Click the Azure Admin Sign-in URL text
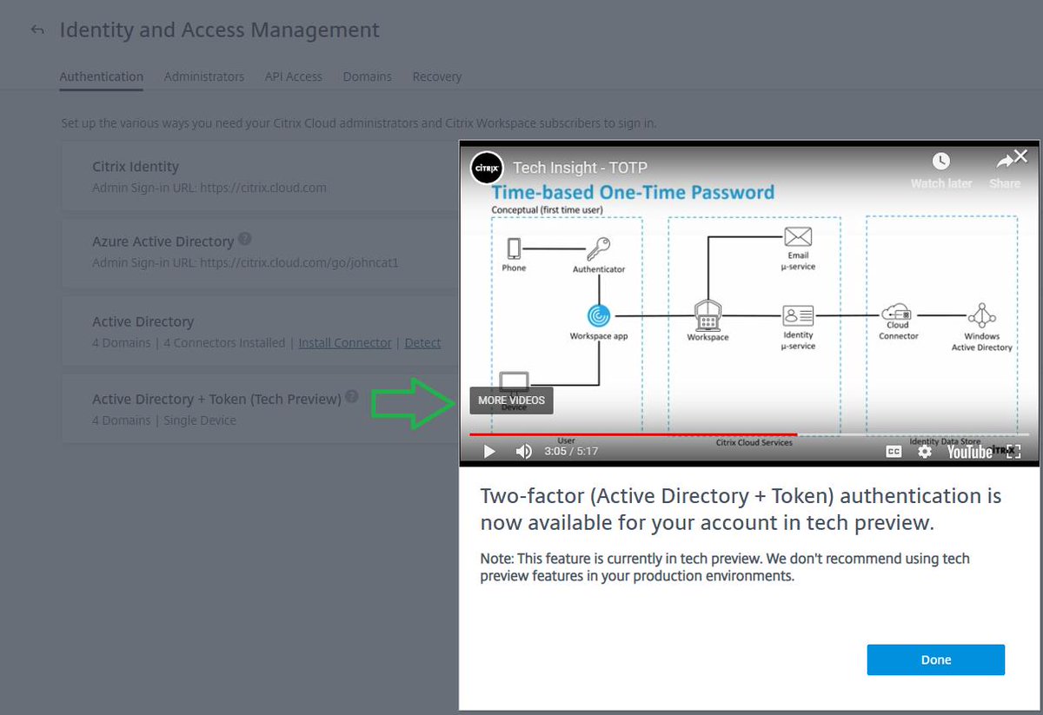The width and height of the screenshot is (1043, 715). tap(245, 262)
